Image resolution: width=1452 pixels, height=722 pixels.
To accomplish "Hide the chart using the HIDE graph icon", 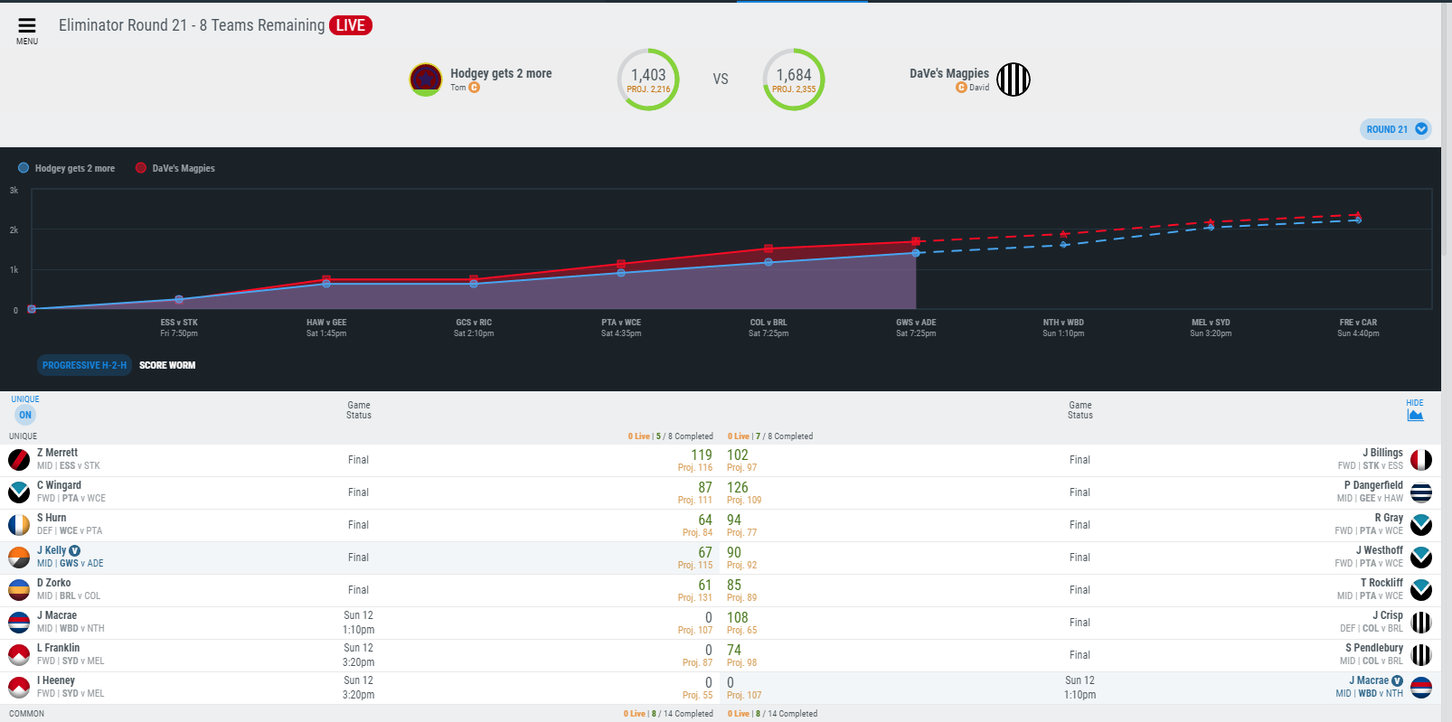I will [1415, 415].
